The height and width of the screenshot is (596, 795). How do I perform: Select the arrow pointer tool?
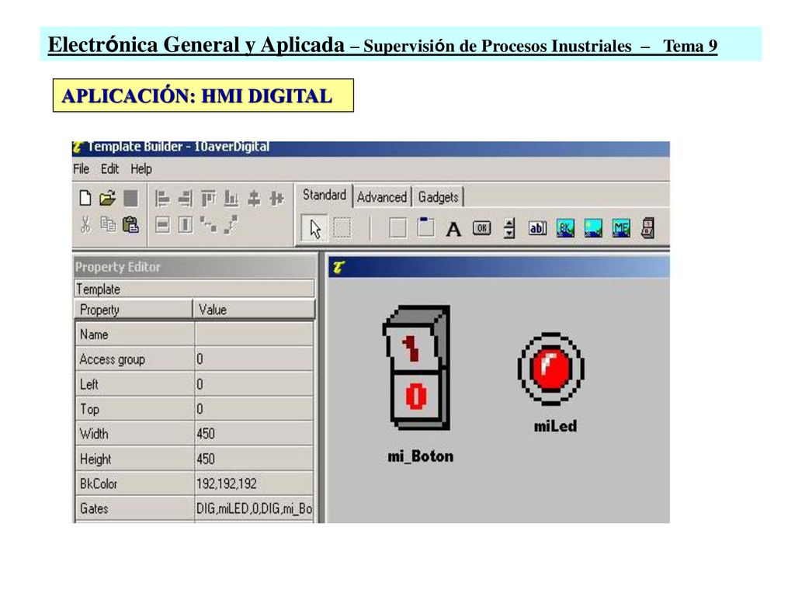[315, 228]
